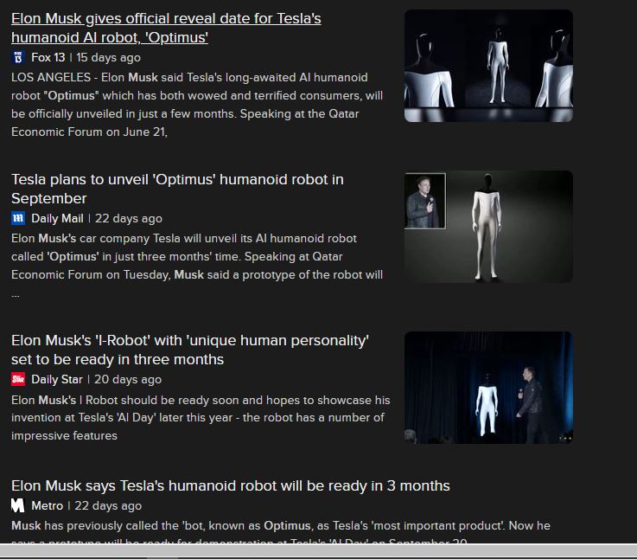Click the Metro logo icon
Screen dimensions: 637x559
tap(18, 505)
